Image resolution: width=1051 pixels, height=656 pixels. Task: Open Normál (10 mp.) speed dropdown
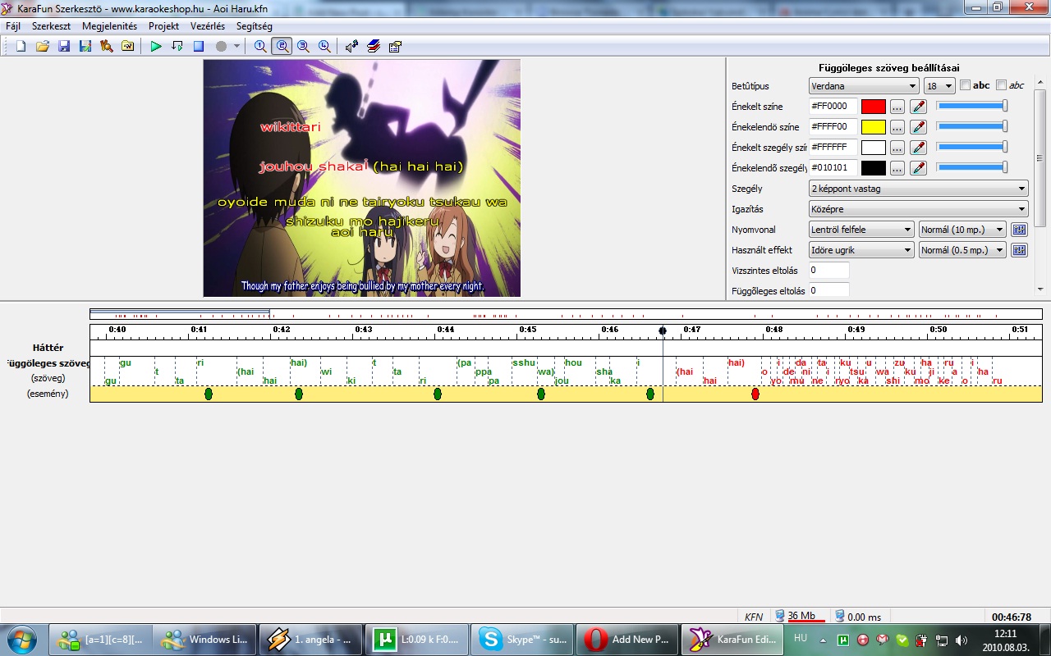tap(962, 230)
